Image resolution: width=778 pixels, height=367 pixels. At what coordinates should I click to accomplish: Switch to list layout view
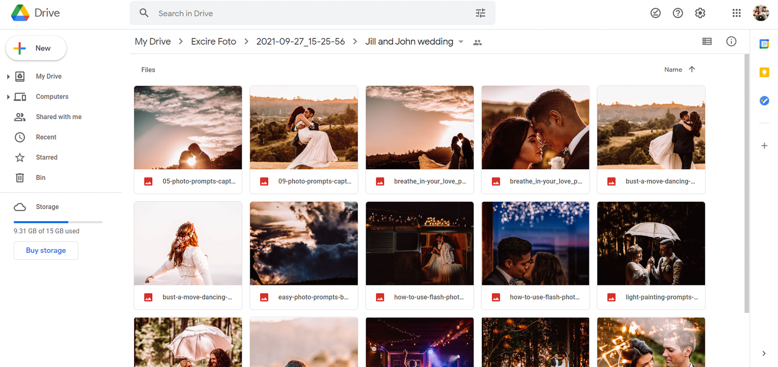707,42
